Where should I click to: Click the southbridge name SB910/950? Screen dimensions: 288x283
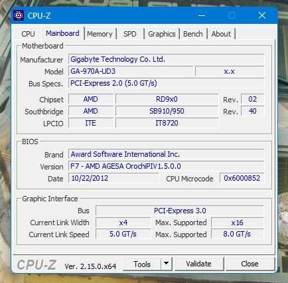167,111
